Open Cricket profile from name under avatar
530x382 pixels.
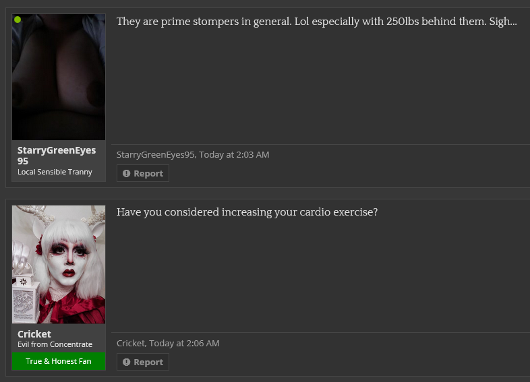[x=34, y=334]
